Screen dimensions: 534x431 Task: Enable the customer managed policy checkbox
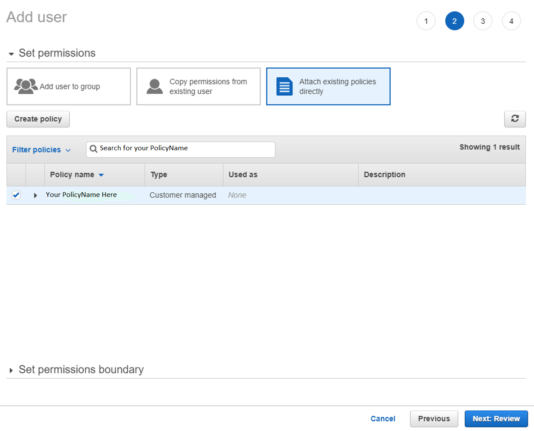pyautogui.click(x=16, y=195)
